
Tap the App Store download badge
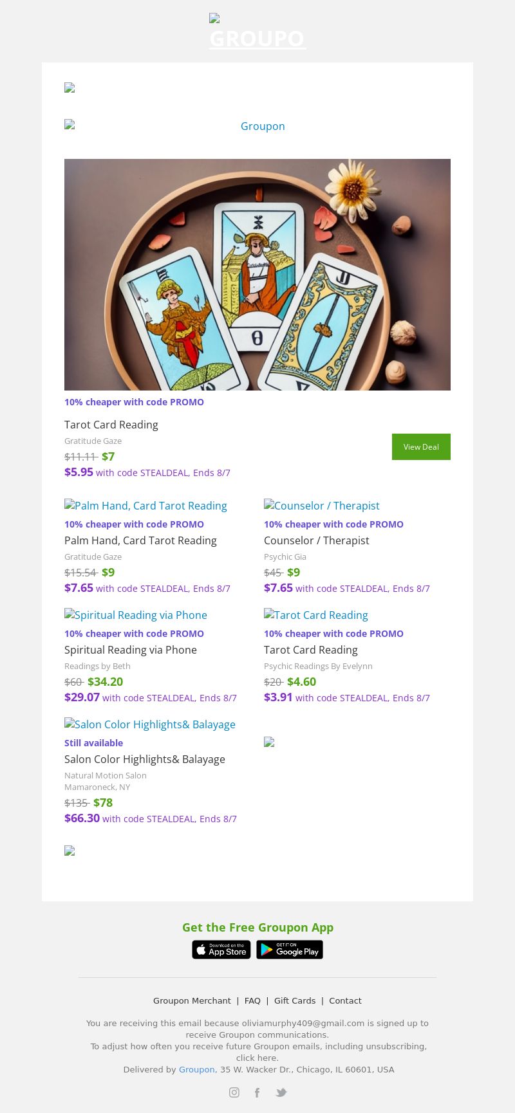tap(221, 950)
